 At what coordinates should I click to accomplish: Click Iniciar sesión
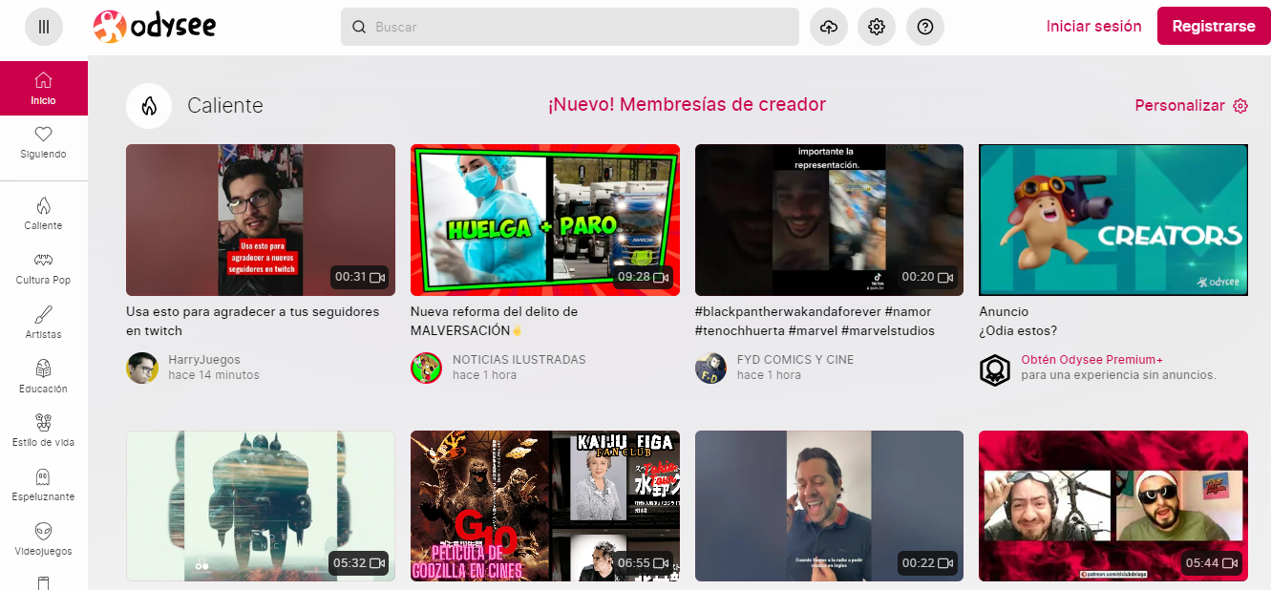click(1094, 27)
